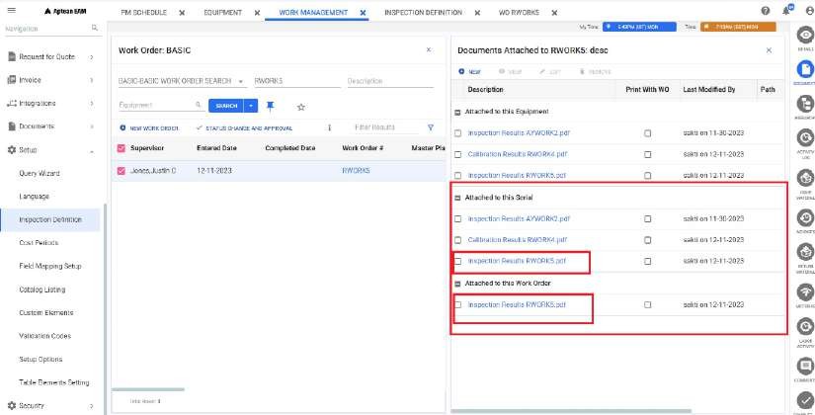Check Print With WO for Calibration Results RWORK4.pdf

(x=648, y=153)
